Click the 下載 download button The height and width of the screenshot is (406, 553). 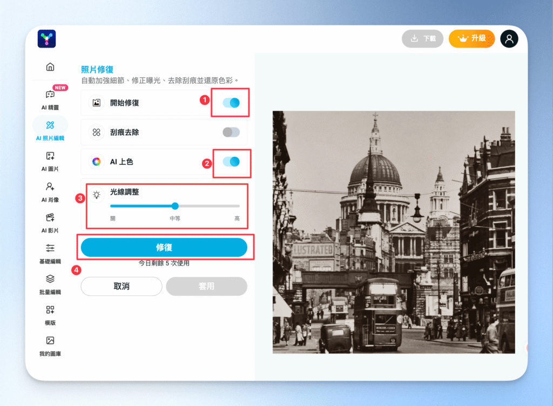[x=422, y=38]
